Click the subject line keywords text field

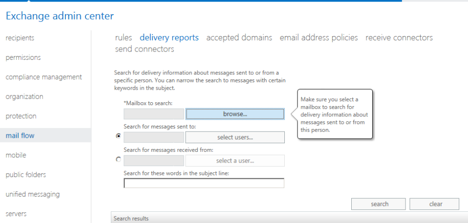[204, 184]
